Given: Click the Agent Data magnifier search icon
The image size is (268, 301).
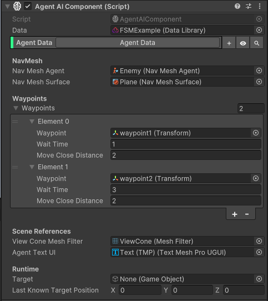Looking at the screenshot, I should click(x=257, y=43).
